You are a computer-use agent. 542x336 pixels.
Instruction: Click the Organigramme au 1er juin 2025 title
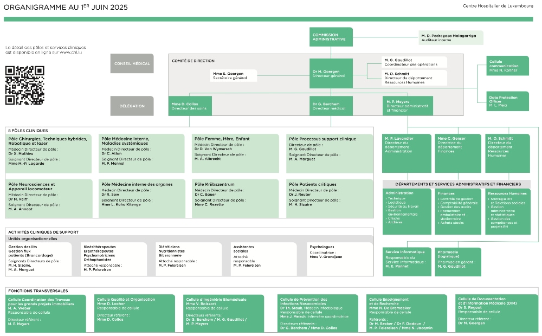pos(66,7)
